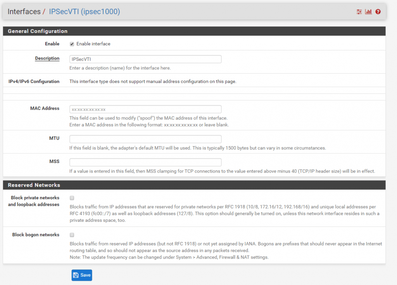This screenshot has height=285, width=397.
Task: Open related settings via the sliders icon
Action: [x=359, y=12]
